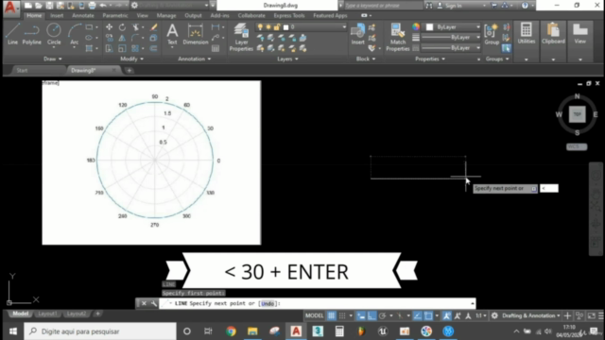Click the Move tool icon
Viewport: 605px width, 340px height.
pos(110,27)
